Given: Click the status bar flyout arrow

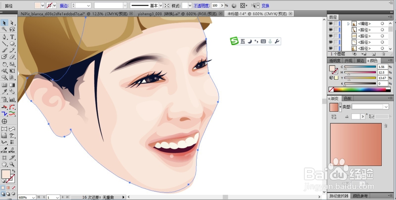Looking at the screenshot, I should click(x=124, y=197).
